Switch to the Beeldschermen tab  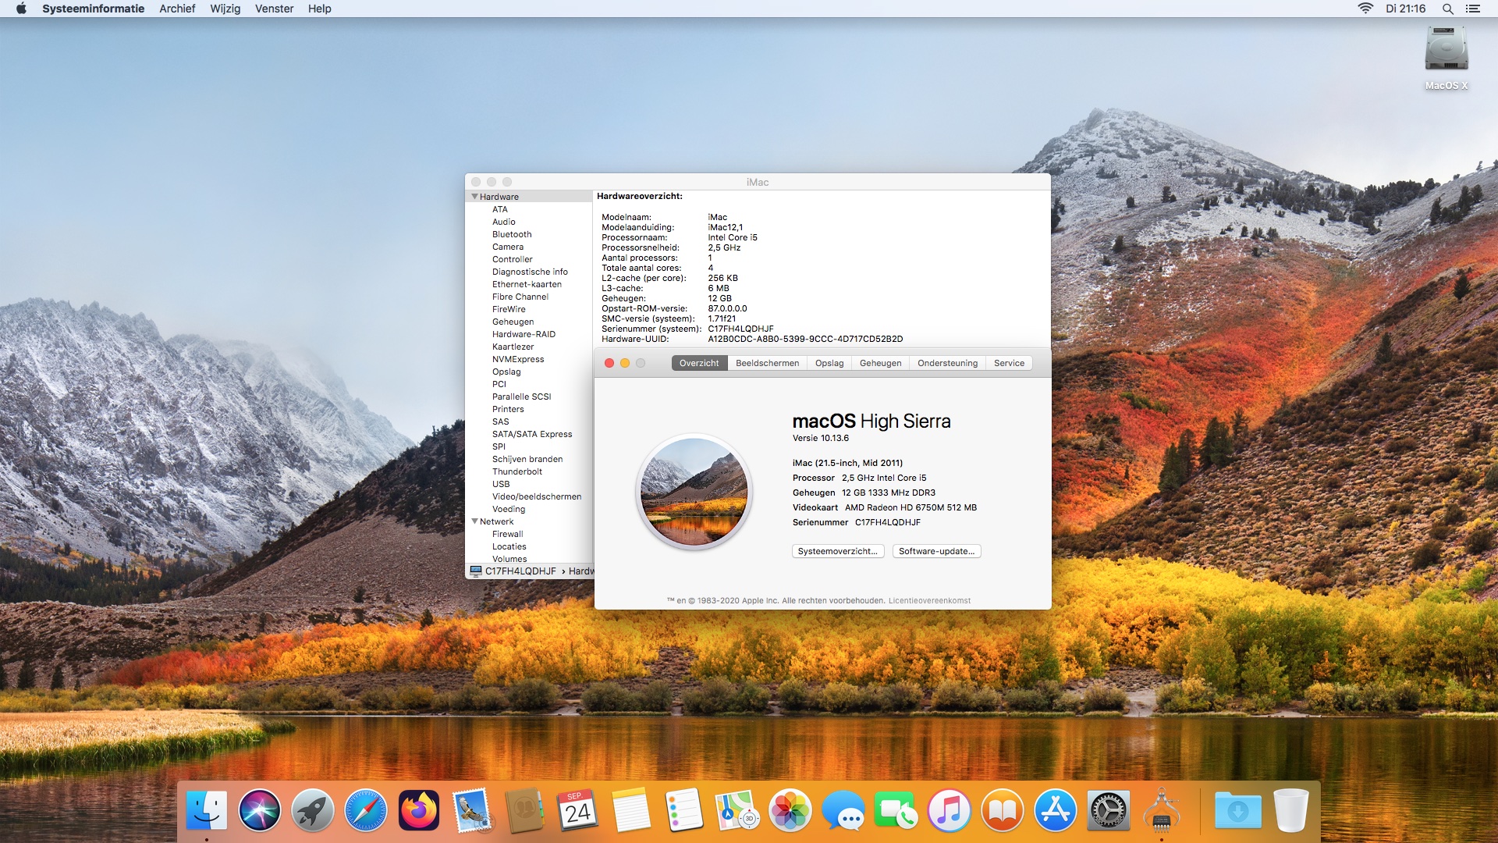tap(767, 363)
